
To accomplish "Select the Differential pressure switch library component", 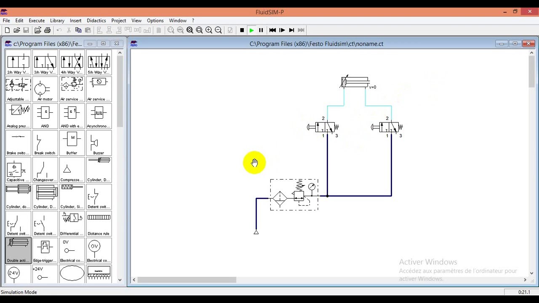I will (x=72, y=224).
